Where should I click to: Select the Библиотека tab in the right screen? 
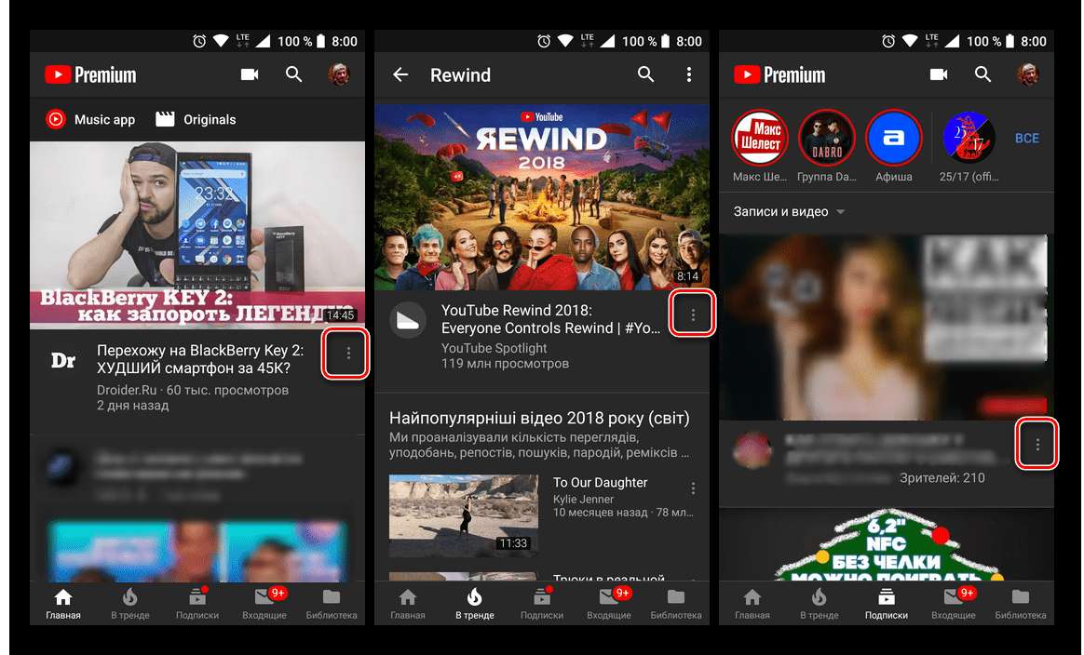pyautogui.click(x=1021, y=603)
